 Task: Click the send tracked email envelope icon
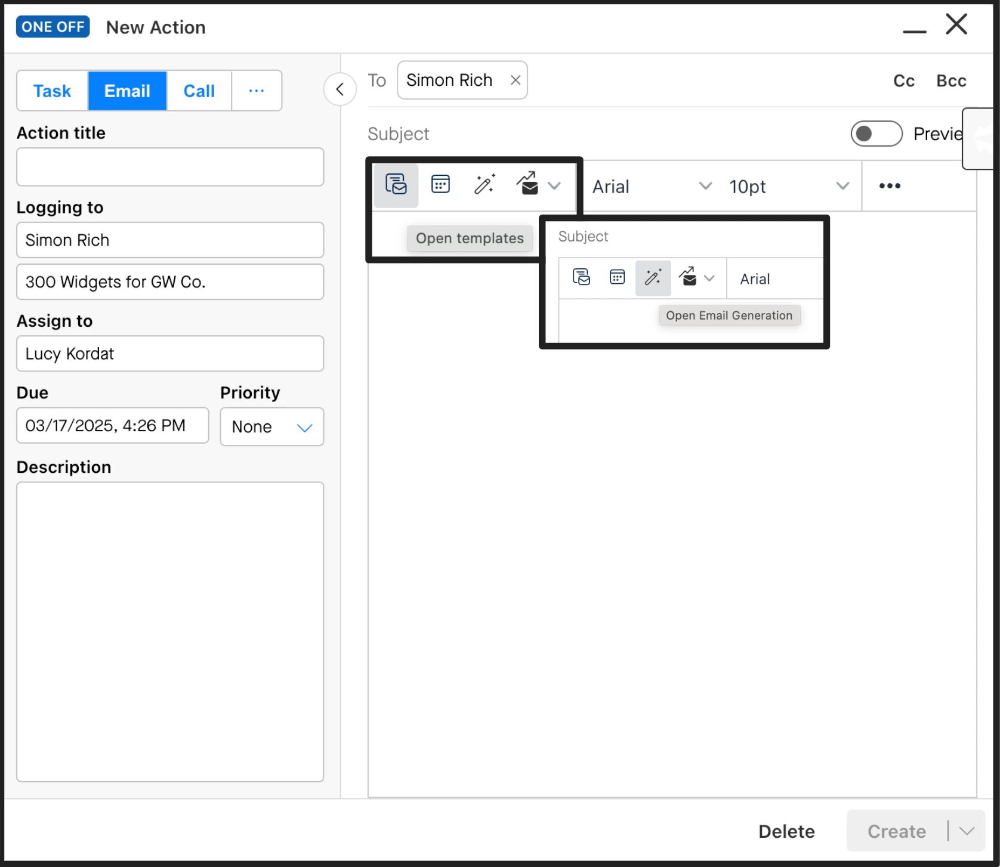527,184
